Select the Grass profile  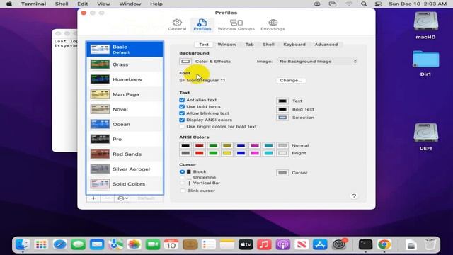(x=125, y=64)
